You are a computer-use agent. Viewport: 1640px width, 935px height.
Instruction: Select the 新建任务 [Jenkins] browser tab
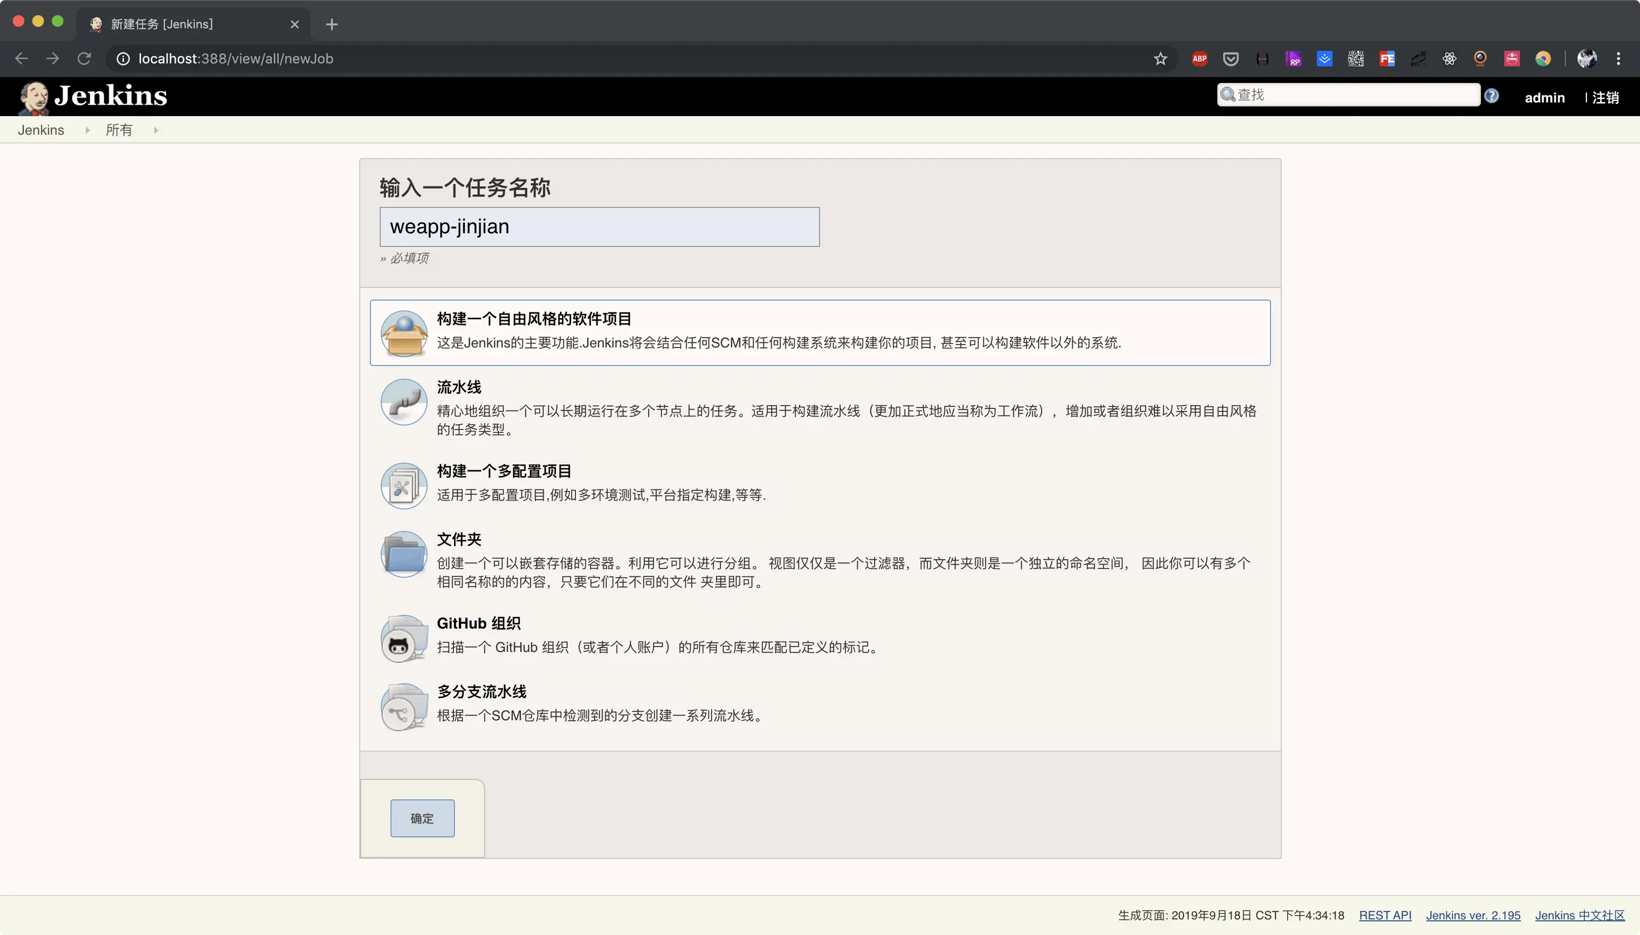[193, 24]
